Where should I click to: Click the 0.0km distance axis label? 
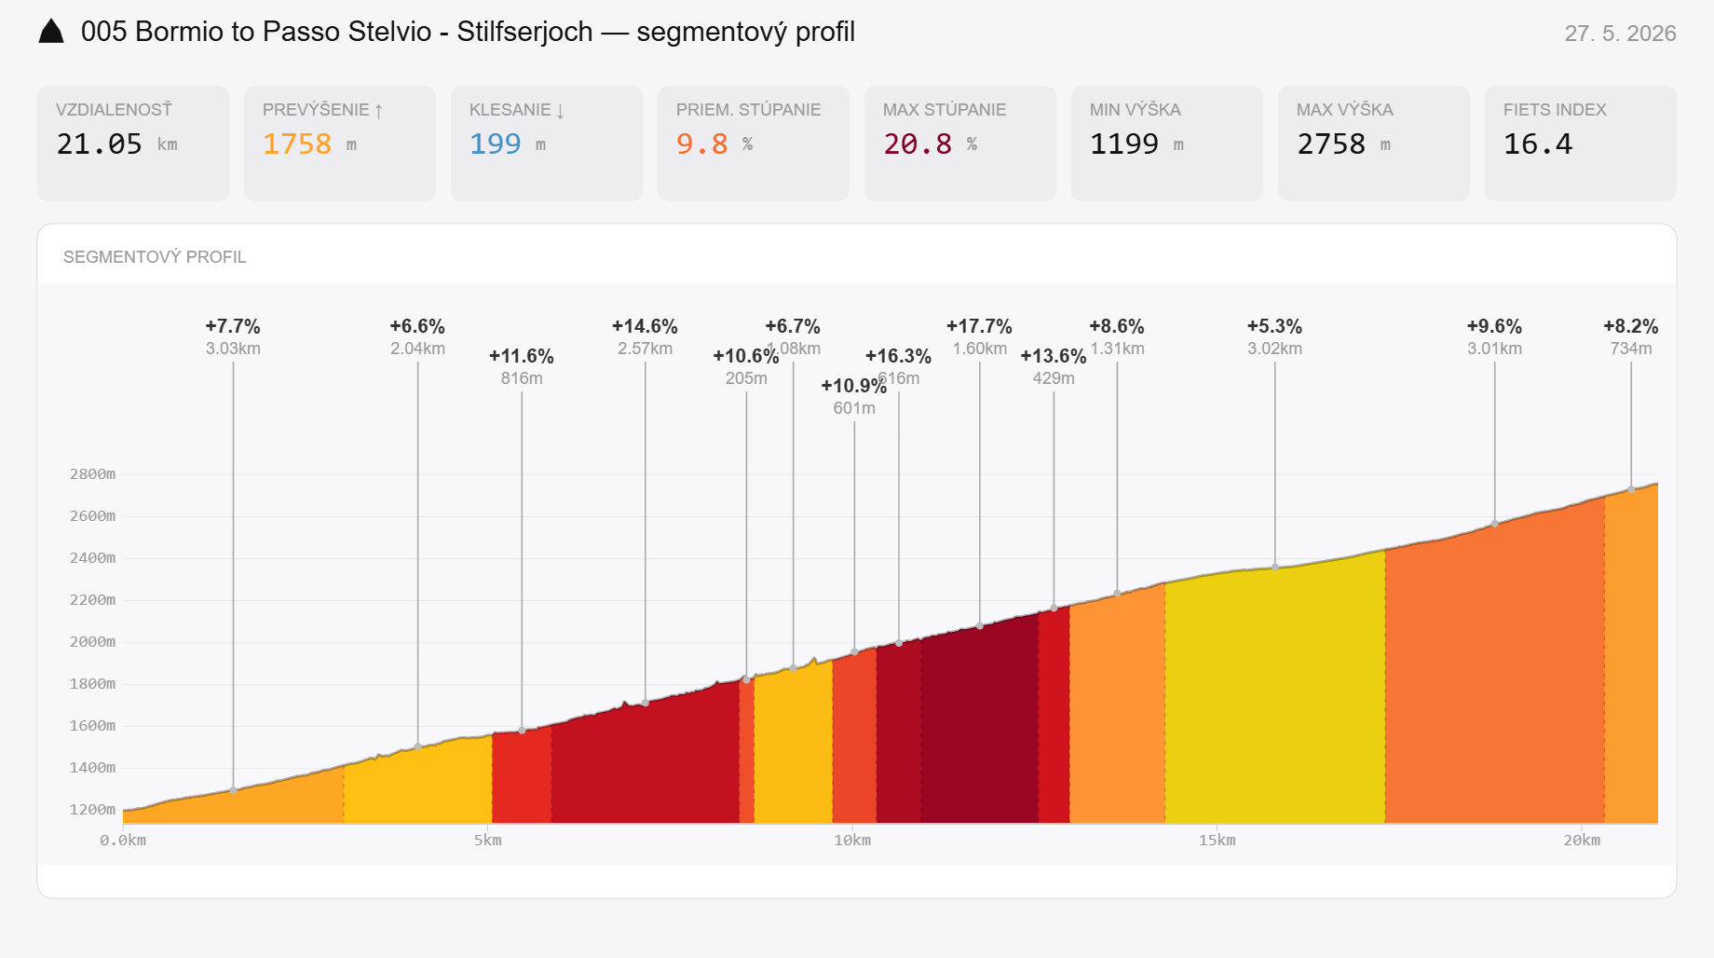[x=123, y=841]
